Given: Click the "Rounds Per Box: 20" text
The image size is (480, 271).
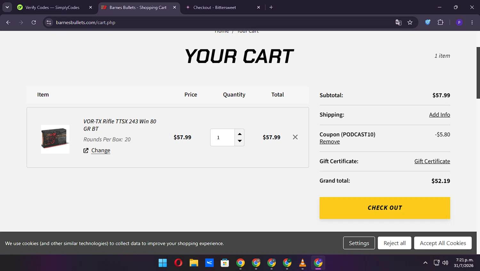Looking at the screenshot, I should click(107, 139).
